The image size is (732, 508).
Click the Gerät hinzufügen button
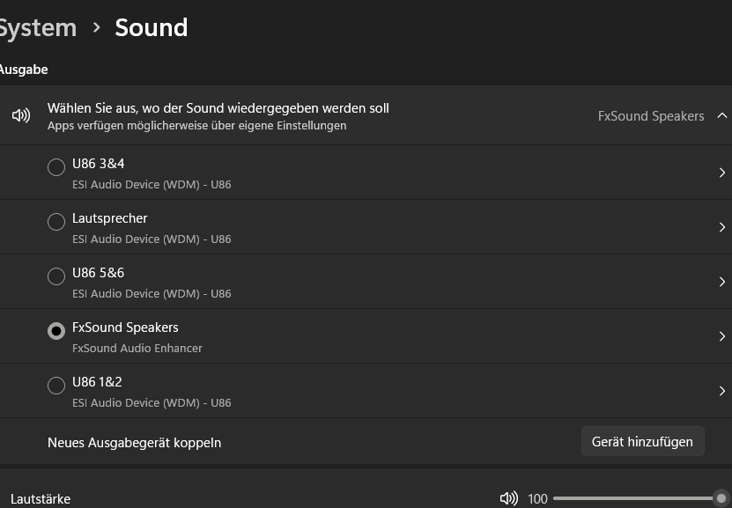pos(642,442)
